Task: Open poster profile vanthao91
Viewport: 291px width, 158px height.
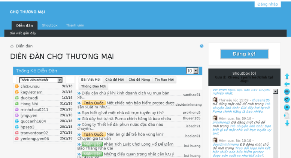Action: click(x=192, y=95)
